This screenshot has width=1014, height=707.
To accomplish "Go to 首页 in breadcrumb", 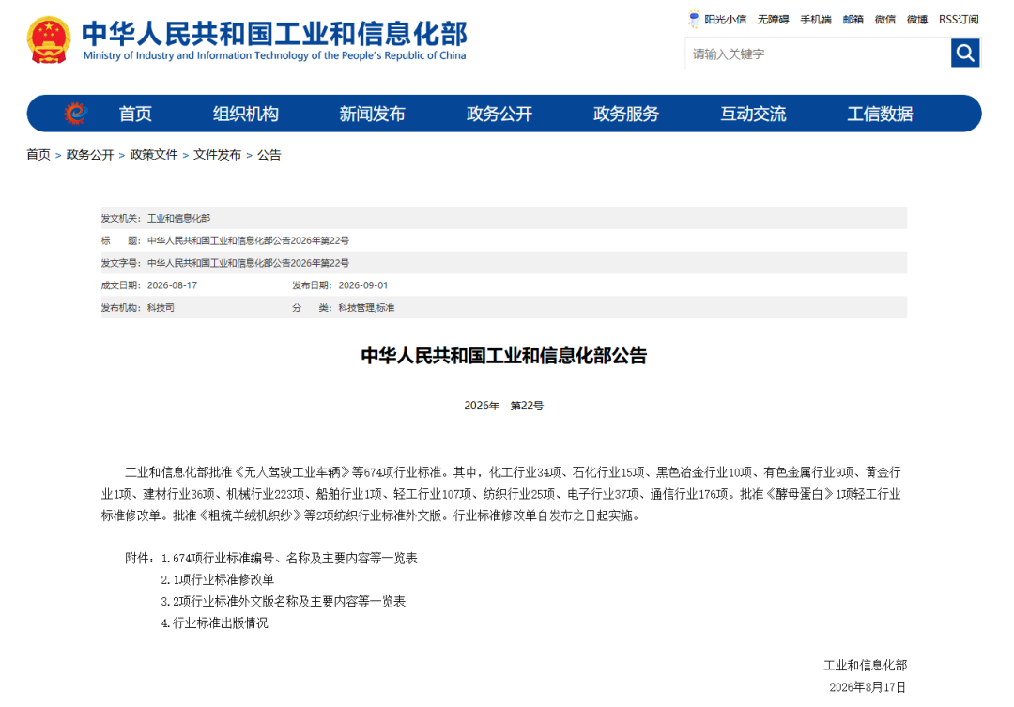I will point(38,155).
